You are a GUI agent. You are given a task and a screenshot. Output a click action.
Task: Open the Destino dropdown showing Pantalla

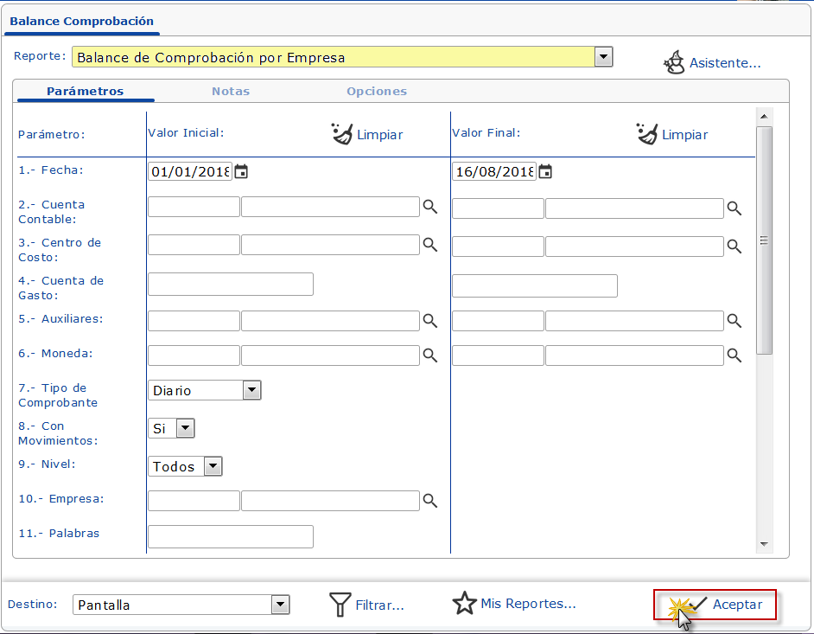(280, 605)
